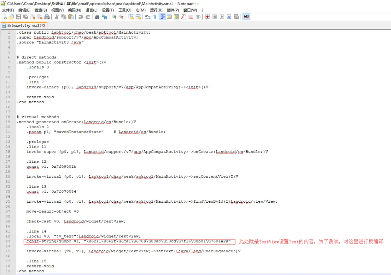Stop macro recording toolbar button
The width and height of the screenshot is (391, 275).
(215, 17)
